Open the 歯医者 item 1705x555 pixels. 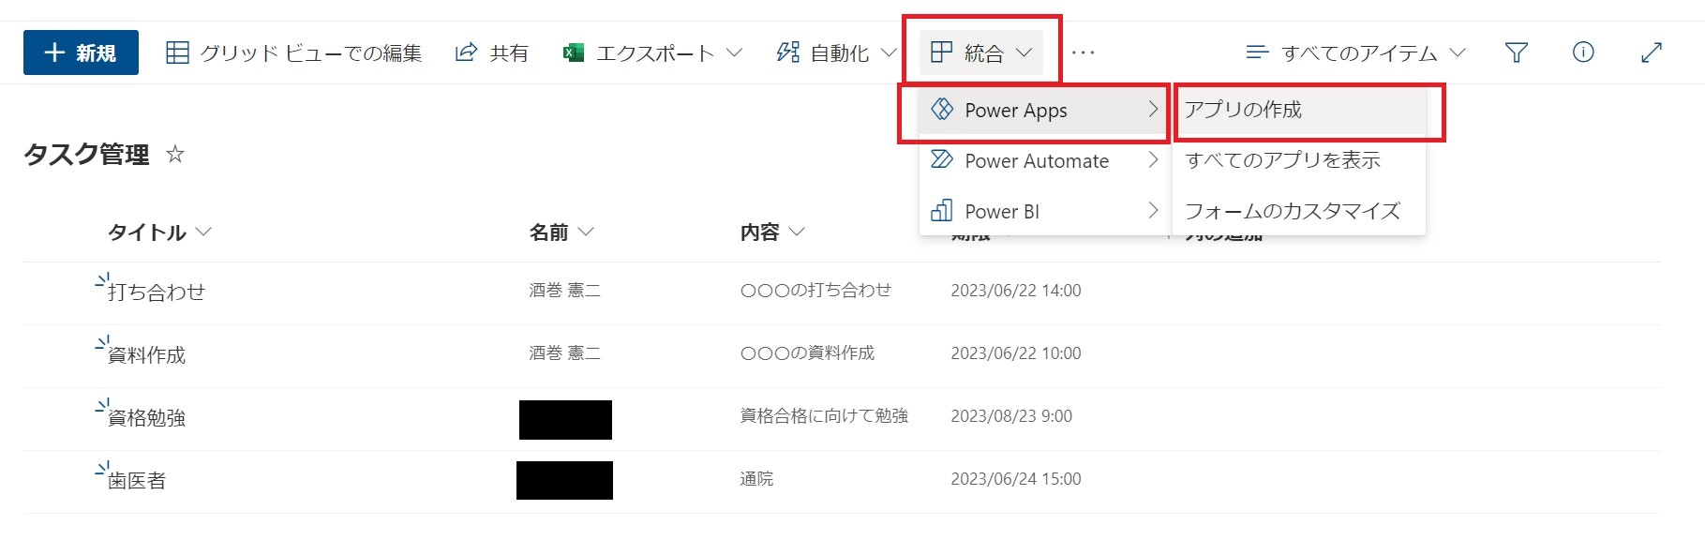click(137, 480)
